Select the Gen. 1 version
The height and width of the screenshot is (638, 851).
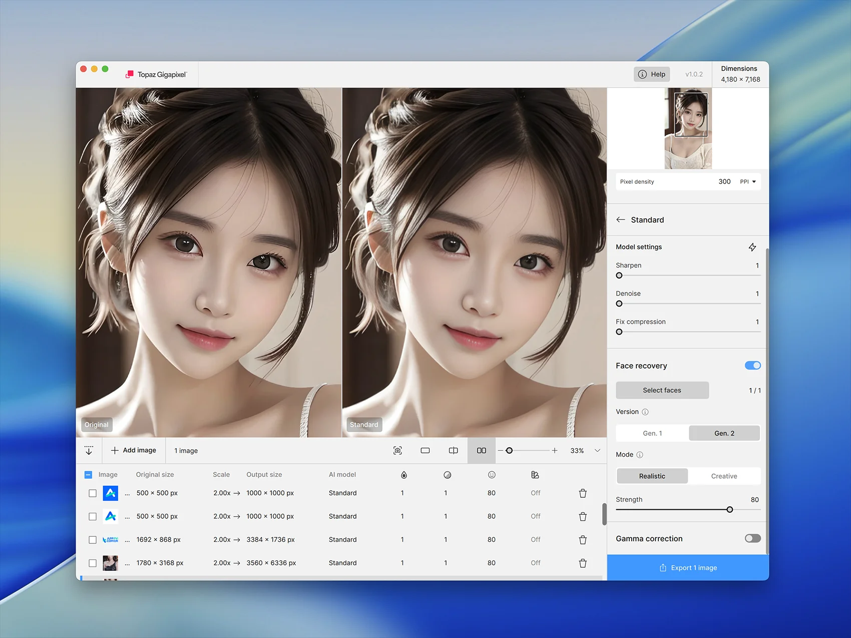652,433
